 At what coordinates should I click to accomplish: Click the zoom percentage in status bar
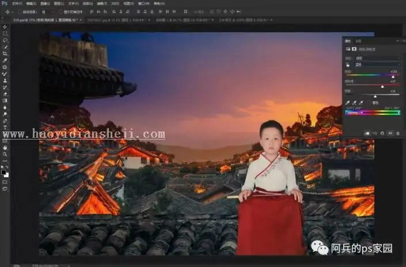[x=17, y=265]
